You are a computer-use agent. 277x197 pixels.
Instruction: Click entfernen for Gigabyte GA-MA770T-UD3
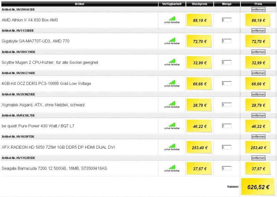click(x=258, y=31)
